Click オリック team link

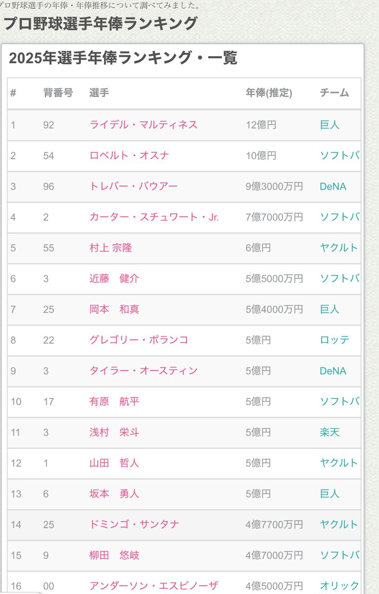tap(339, 586)
